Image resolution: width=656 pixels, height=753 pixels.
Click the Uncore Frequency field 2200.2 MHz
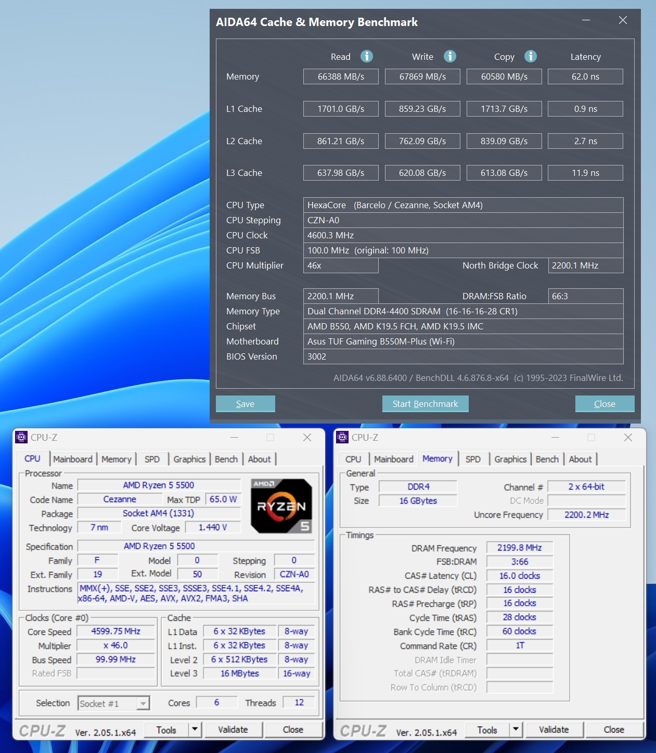tap(587, 515)
